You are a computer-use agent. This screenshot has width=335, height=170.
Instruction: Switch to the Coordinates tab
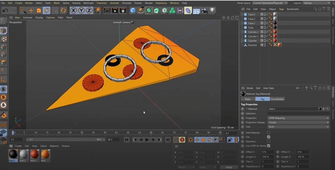(x=277, y=99)
